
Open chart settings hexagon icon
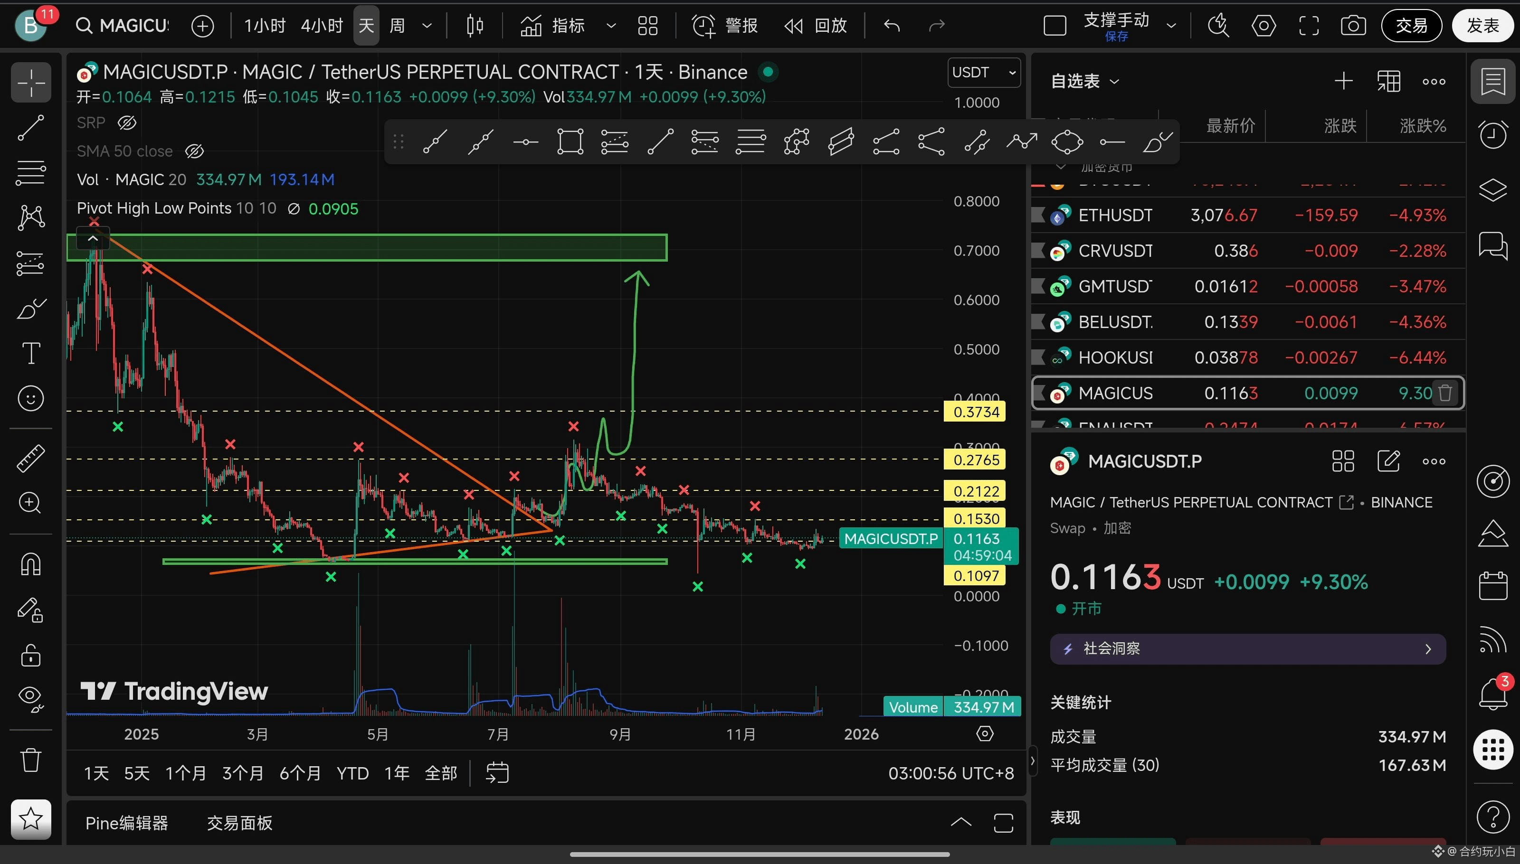[x=1263, y=26]
